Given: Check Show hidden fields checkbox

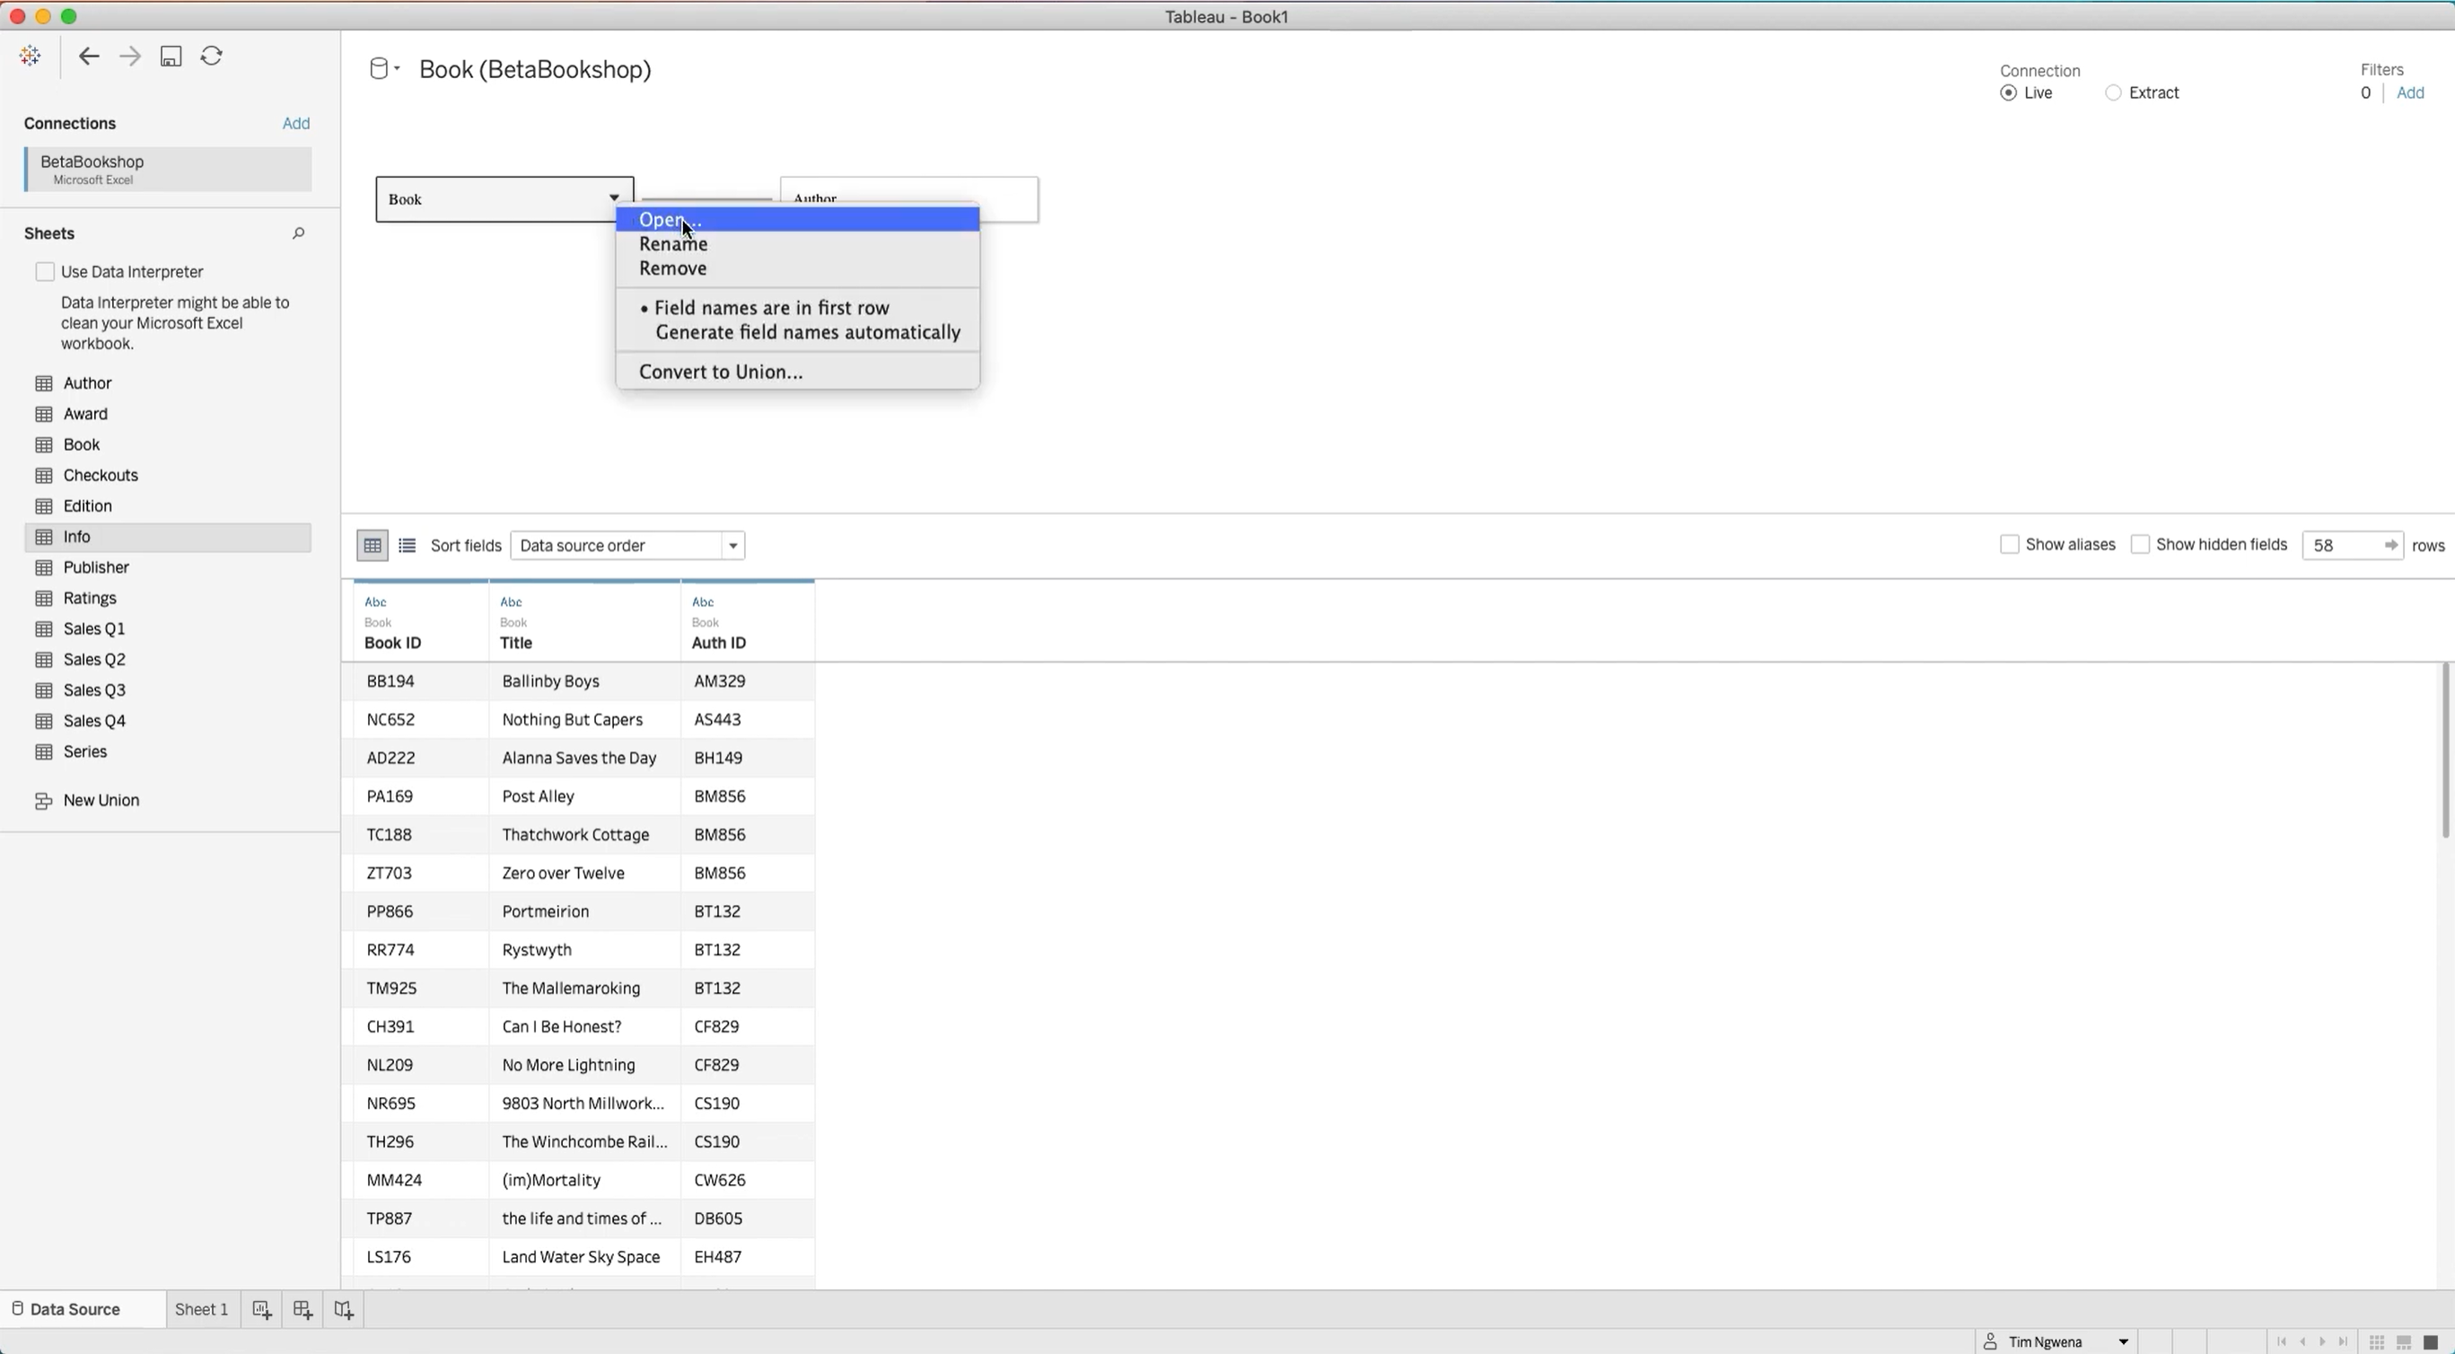Looking at the screenshot, I should click(x=2140, y=544).
